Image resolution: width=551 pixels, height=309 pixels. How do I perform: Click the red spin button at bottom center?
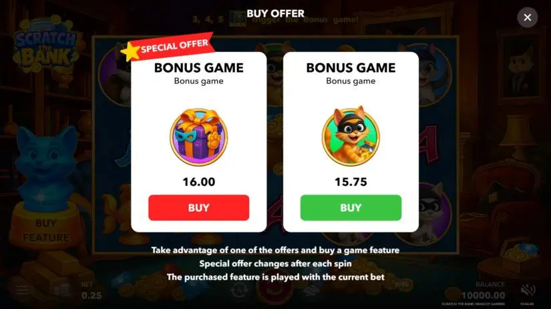[274, 290]
